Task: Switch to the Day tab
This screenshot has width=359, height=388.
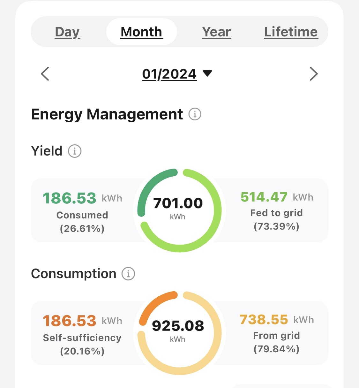Action: click(67, 32)
